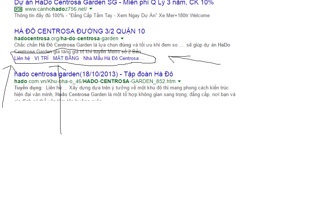
Task: Click the green QC ad badge
Action: (x=18, y=9)
